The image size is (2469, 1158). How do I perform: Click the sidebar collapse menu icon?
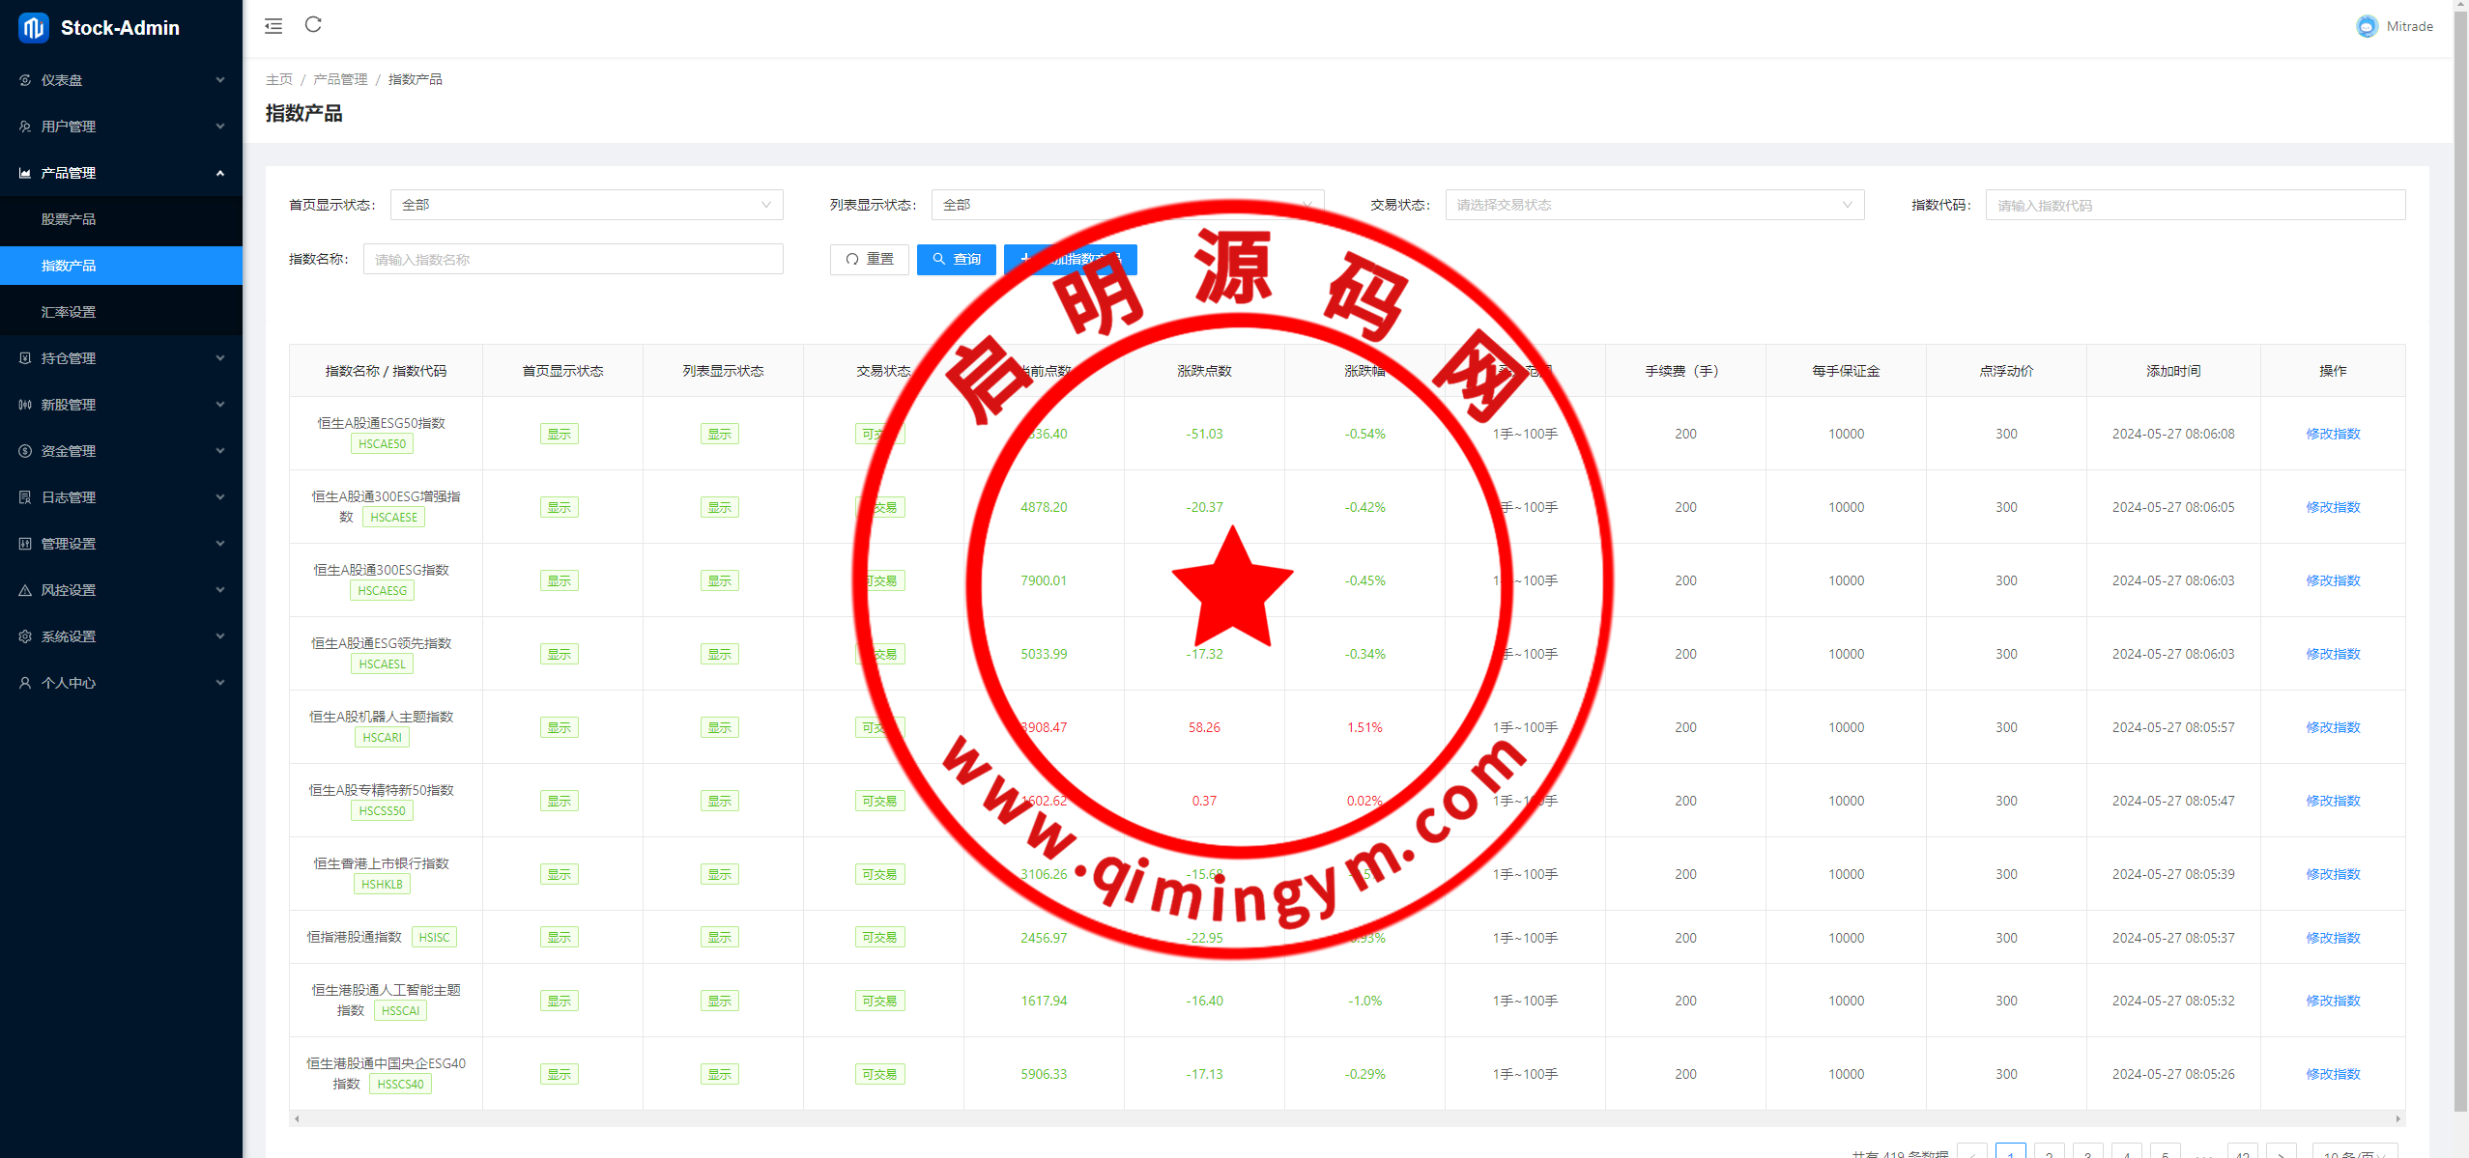click(273, 26)
